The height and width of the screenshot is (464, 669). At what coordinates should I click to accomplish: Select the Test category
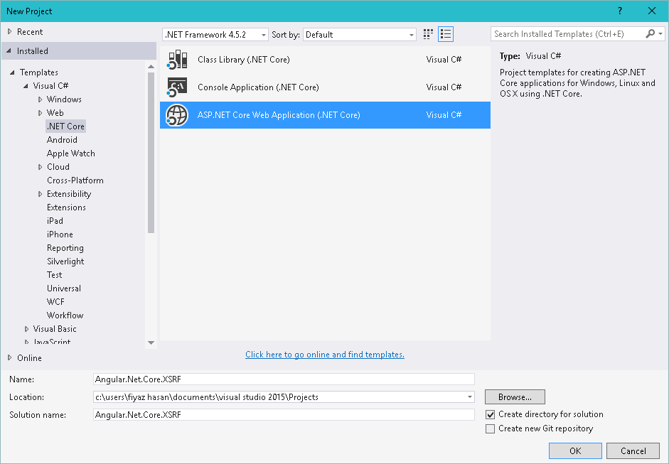tap(54, 275)
